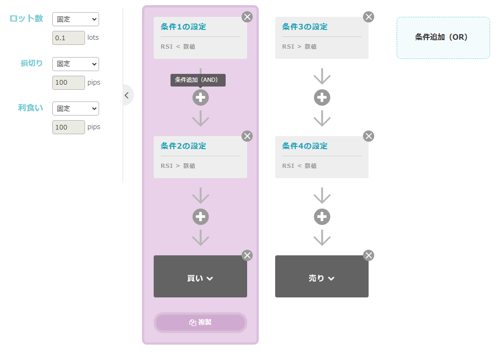The width and height of the screenshot is (498, 354).
Task: Expand the 売り action dropdown
Action: coord(322,278)
